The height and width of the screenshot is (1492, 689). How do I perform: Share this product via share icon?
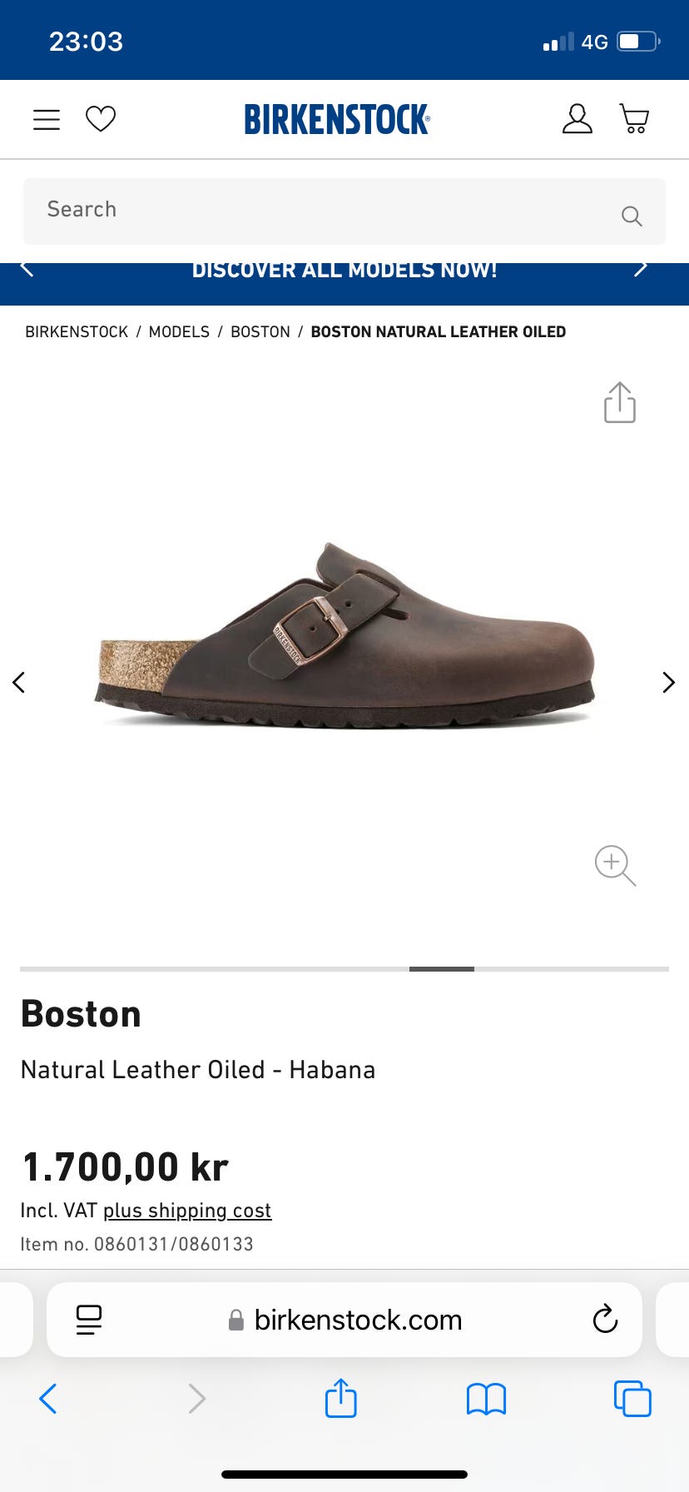pyautogui.click(x=620, y=403)
